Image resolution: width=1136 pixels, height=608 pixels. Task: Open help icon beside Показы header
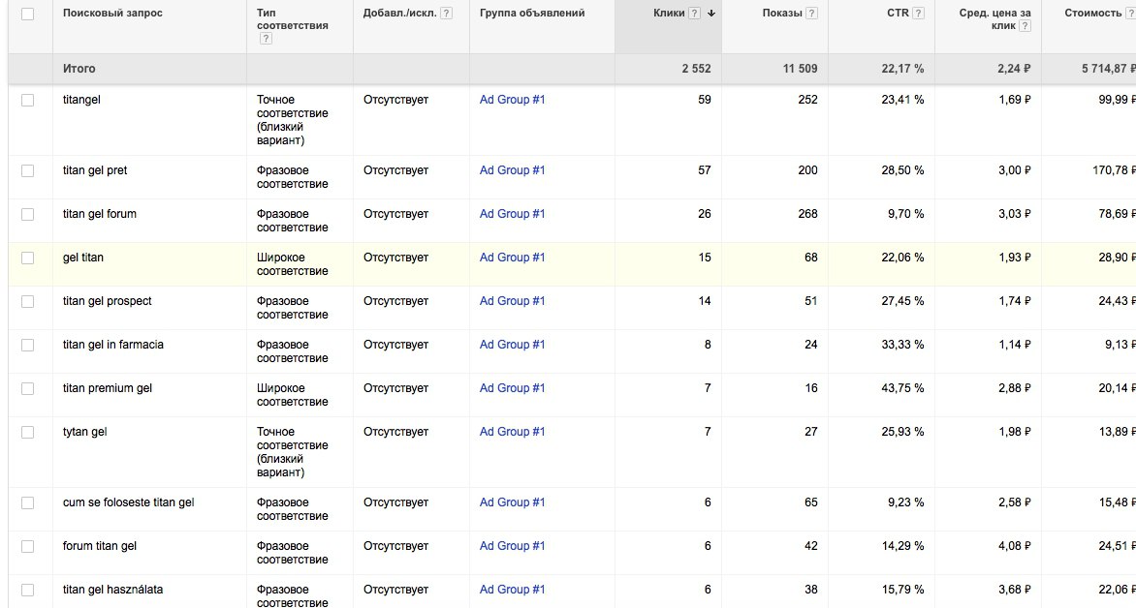pyautogui.click(x=811, y=13)
